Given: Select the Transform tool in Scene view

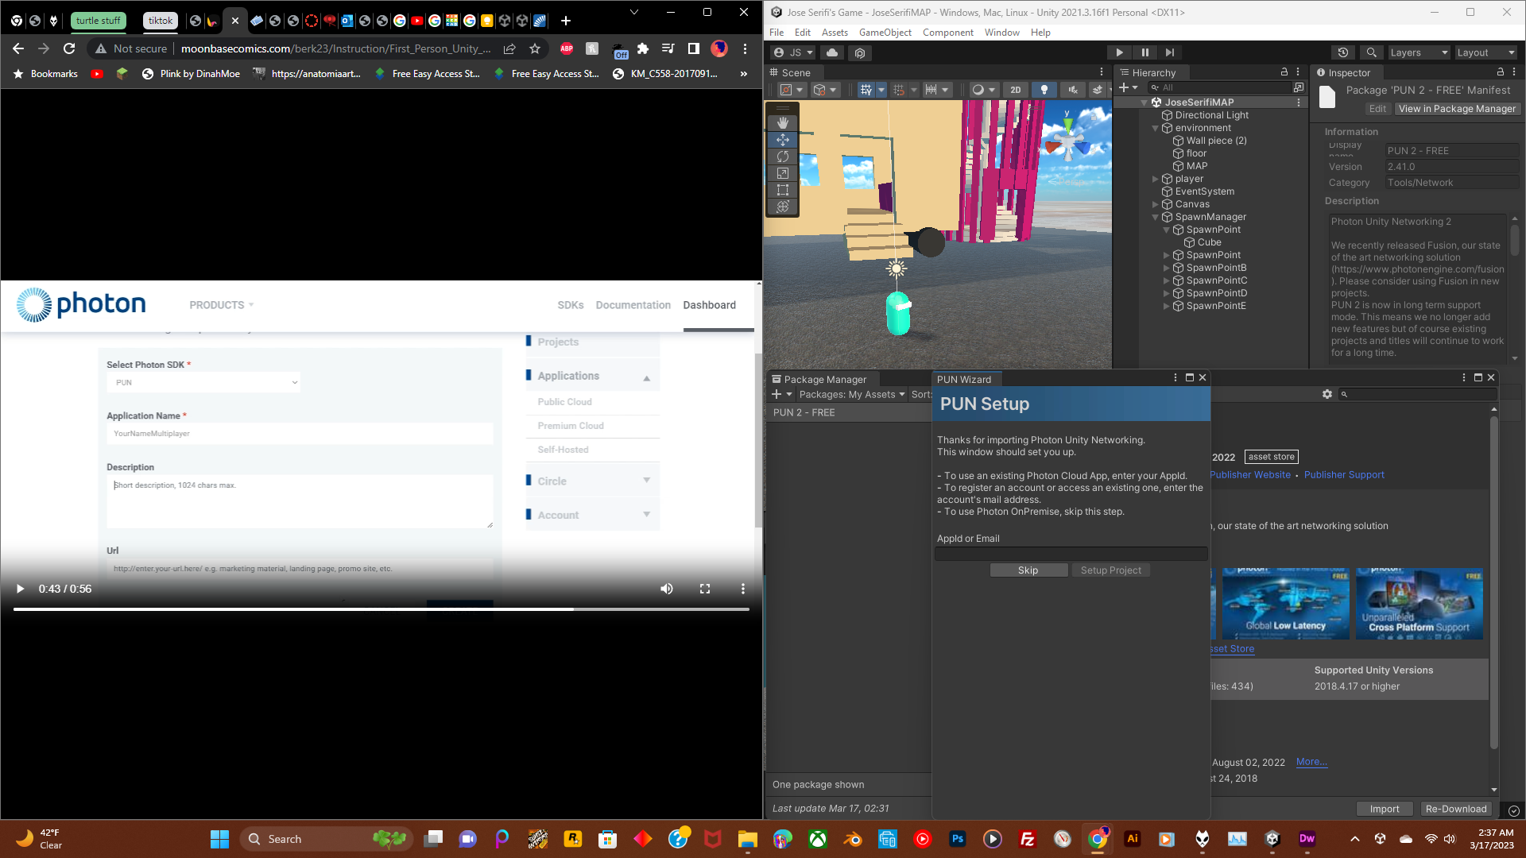Looking at the screenshot, I should (x=783, y=207).
